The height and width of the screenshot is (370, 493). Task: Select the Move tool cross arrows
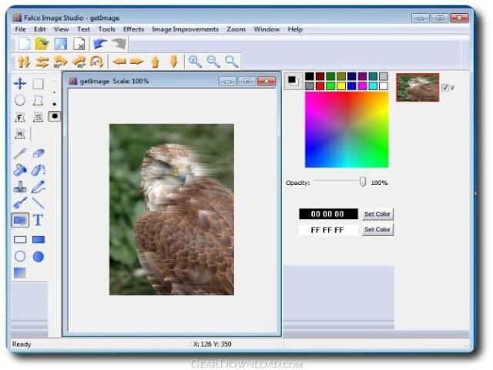pyautogui.click(x=20, y=84)
